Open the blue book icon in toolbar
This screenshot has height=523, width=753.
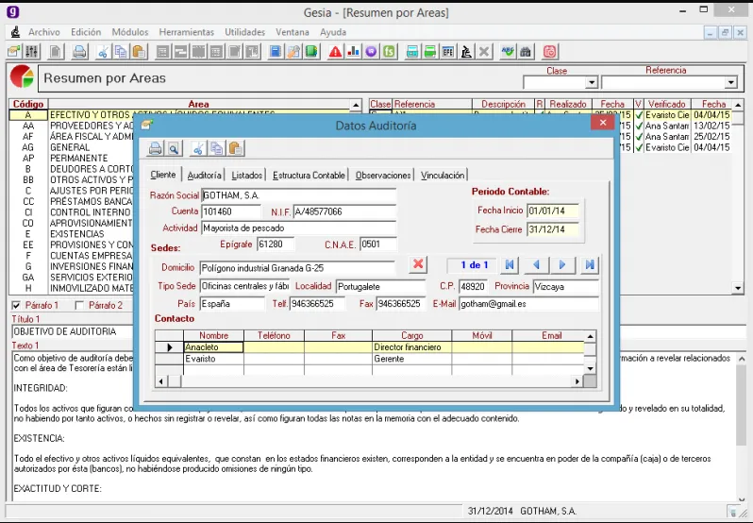point(276,51)
